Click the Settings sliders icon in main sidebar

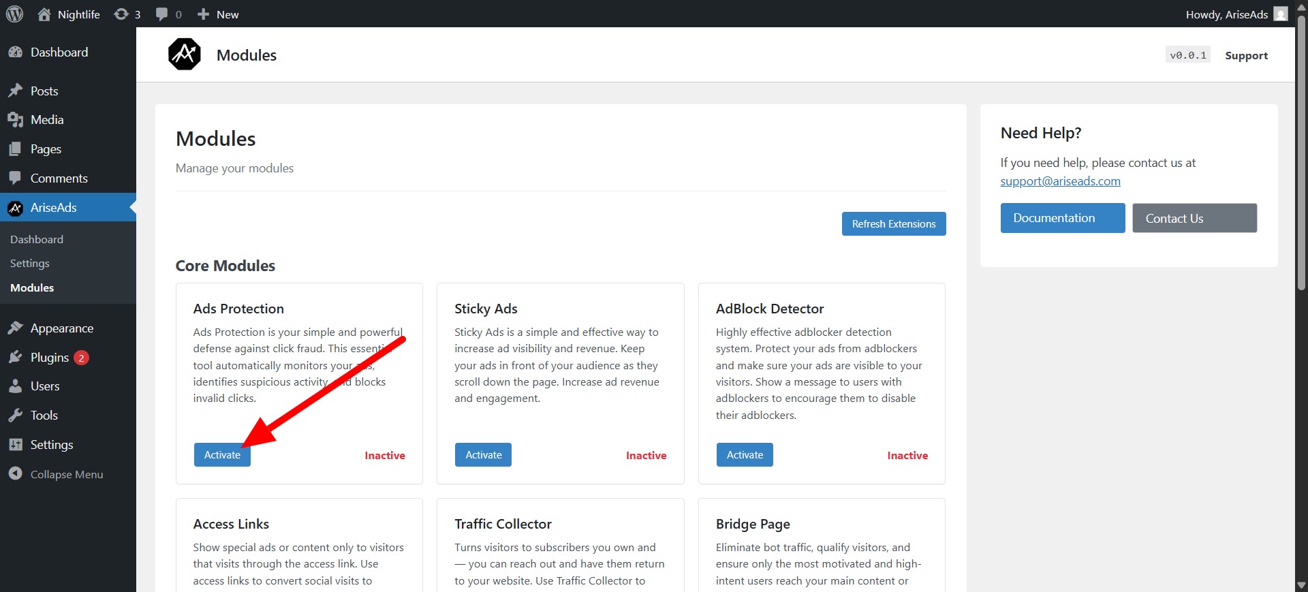click(x=16, y=445)
